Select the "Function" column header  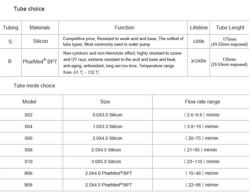[x=124, y=28]
